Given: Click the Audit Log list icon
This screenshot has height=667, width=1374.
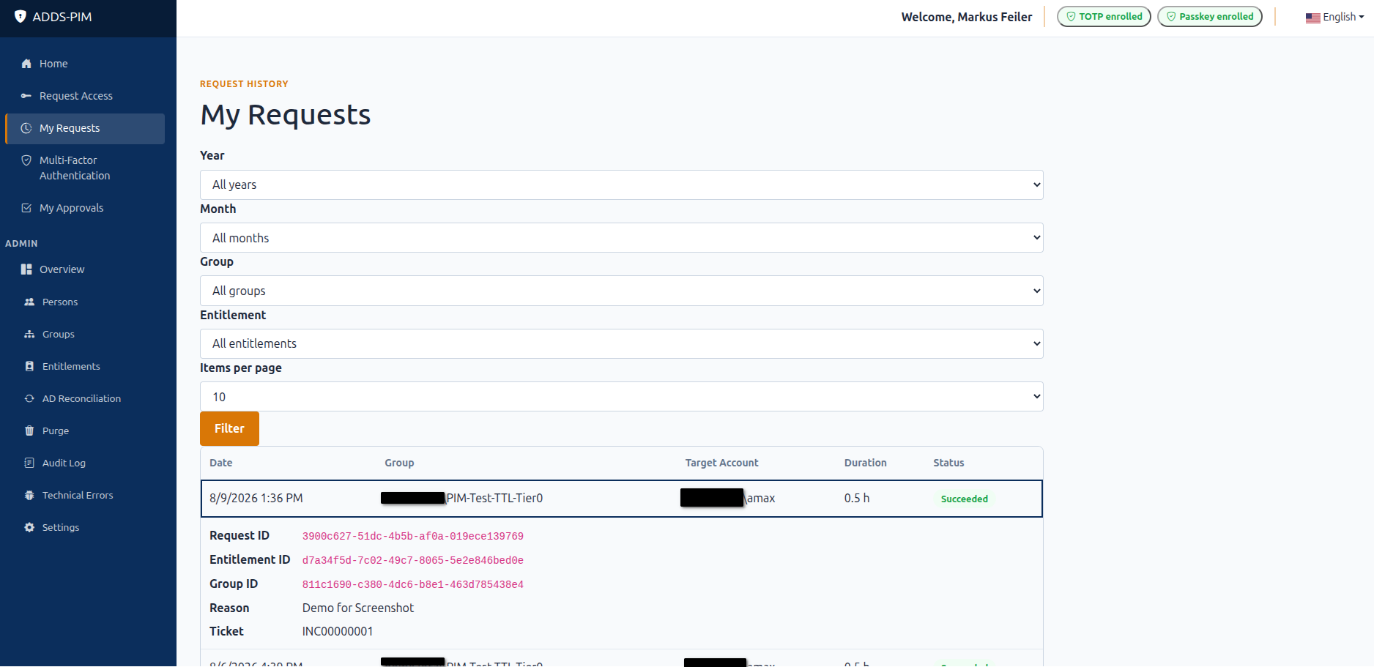Looking at the screenshot, I should (29, 463).
